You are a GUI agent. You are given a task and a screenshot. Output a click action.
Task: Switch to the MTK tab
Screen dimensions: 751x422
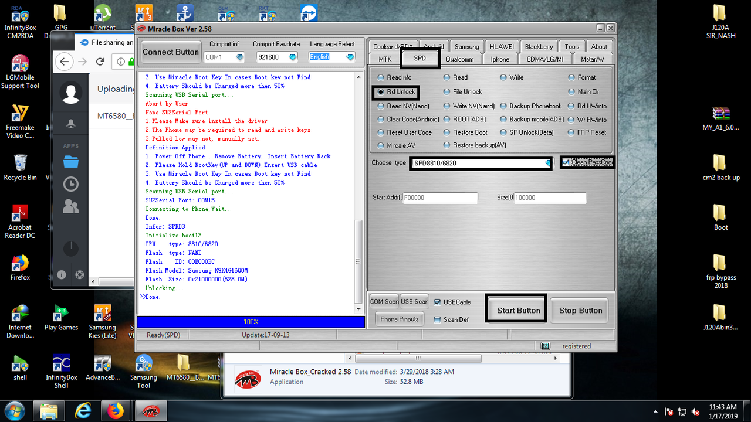(x=385, y=59)
